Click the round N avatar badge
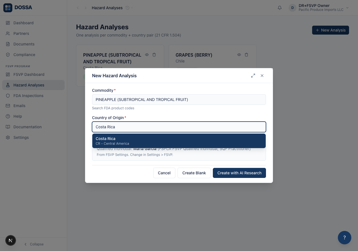 [11, 240]
